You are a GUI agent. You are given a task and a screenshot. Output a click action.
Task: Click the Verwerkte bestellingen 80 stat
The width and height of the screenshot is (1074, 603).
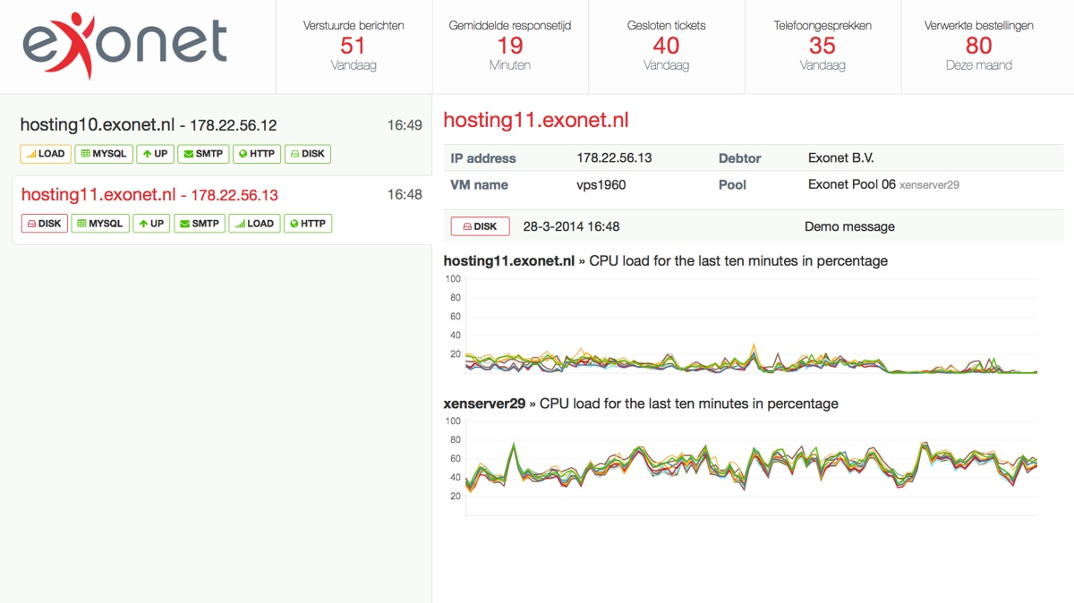(979, 46)
